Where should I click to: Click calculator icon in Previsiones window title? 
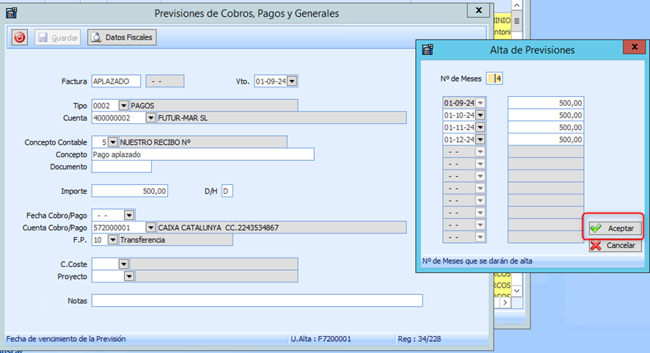(x=12, y=12)
